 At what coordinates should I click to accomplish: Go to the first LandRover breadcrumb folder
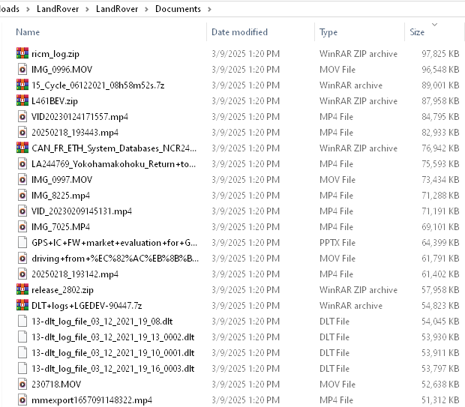[58, 9]
